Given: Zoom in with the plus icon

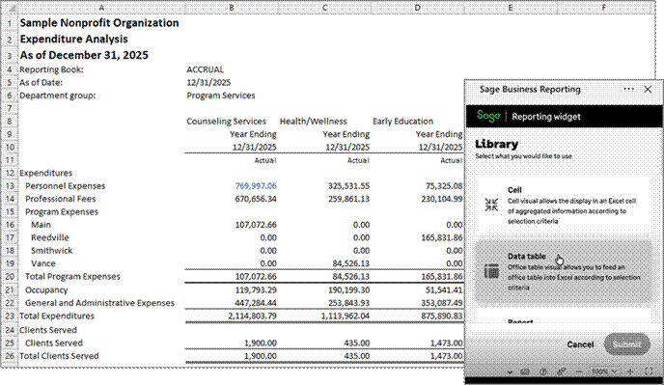Looking at the screenshot, I should [630, 371].
